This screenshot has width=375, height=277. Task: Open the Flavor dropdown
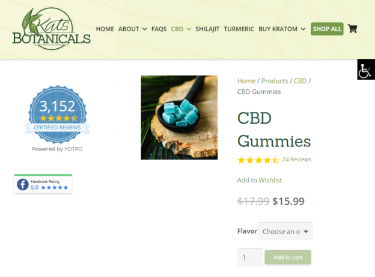click(285, 231)
